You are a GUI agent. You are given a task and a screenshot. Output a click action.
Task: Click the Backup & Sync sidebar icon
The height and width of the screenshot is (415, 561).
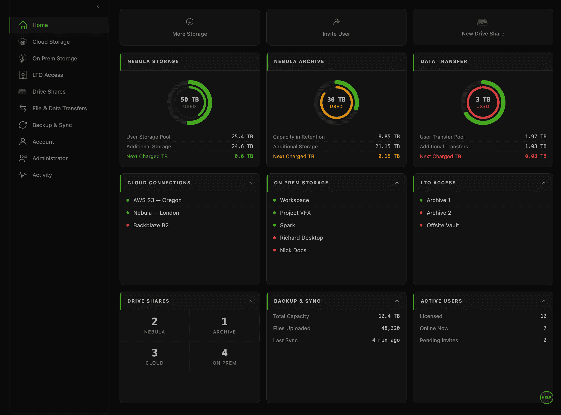[x=23, y=125]
